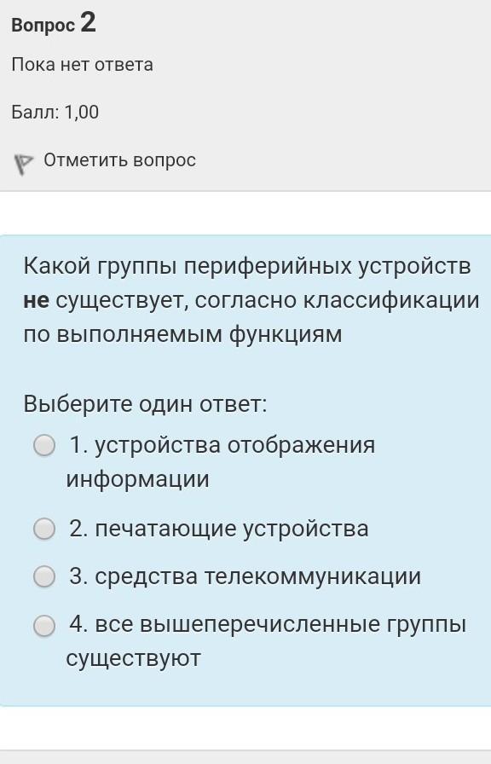
Task: Click the 'Выберите один ответ:' prompt
Action: [145, 404]
